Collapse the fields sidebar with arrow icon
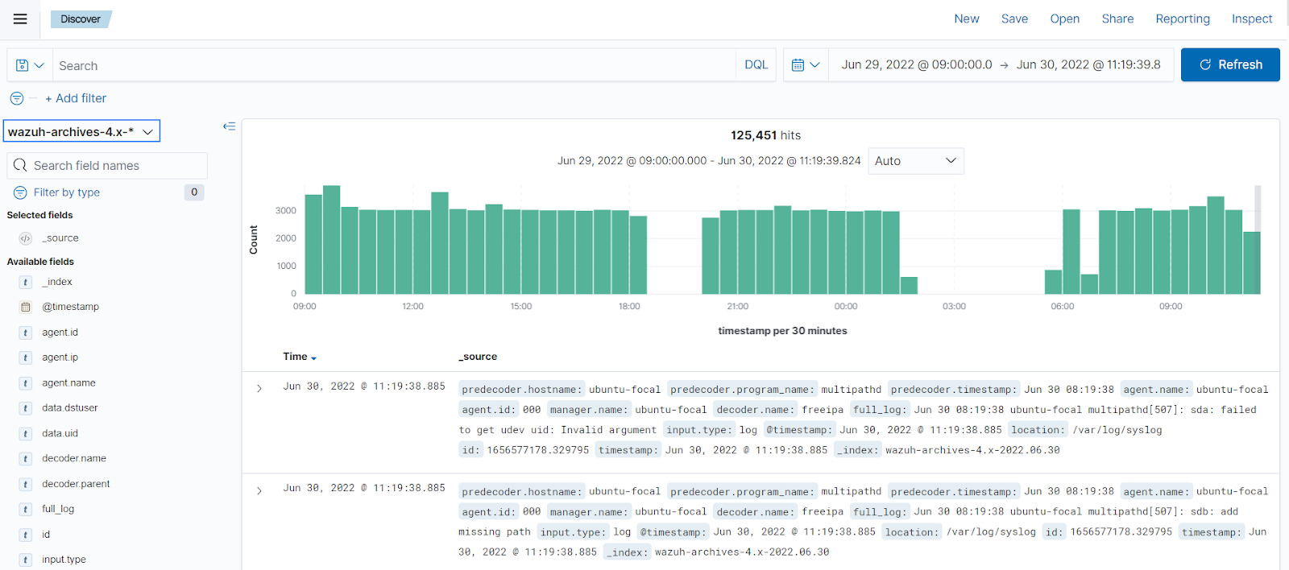 click(x=229, y=126)
